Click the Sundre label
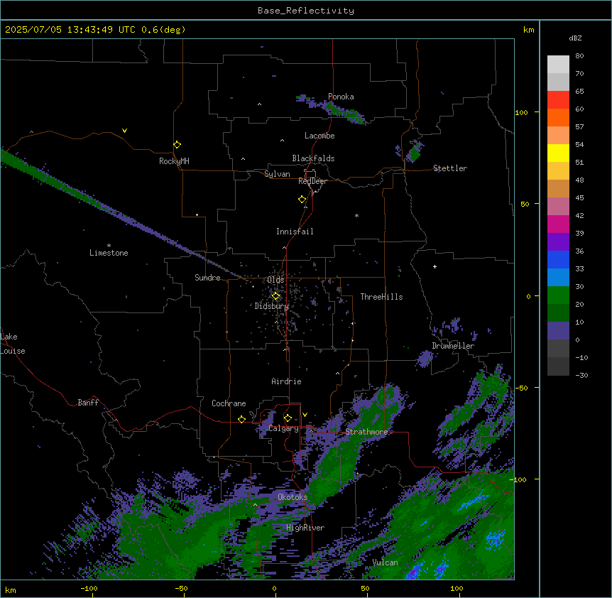 tap(207, 278)
